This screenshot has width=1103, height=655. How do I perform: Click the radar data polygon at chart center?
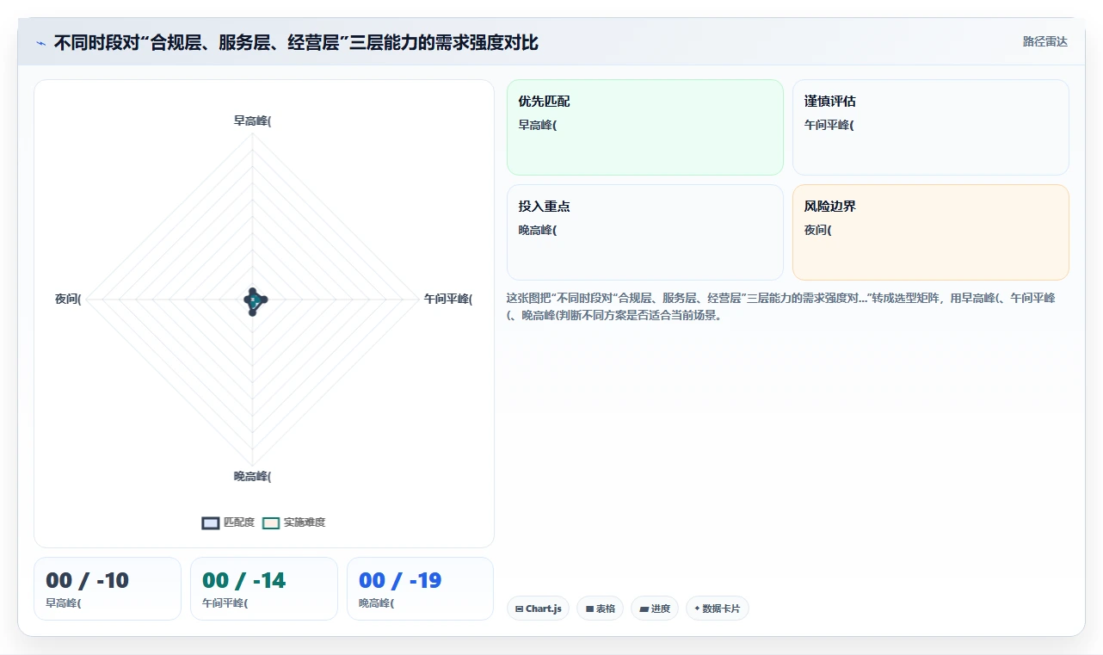[x=254, y=301]
